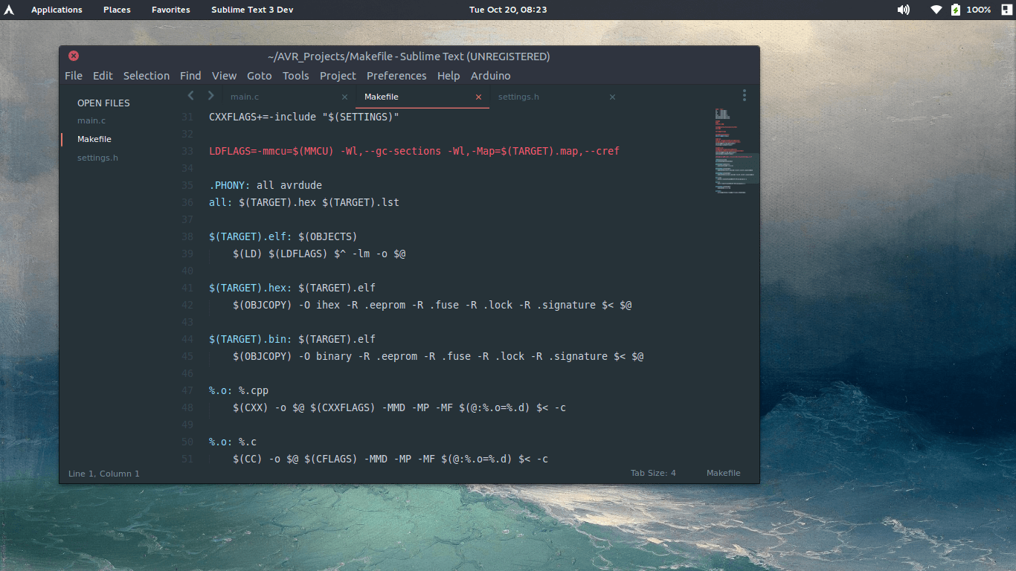Click the window close button in Sublime Text title bar

(74, 56)
